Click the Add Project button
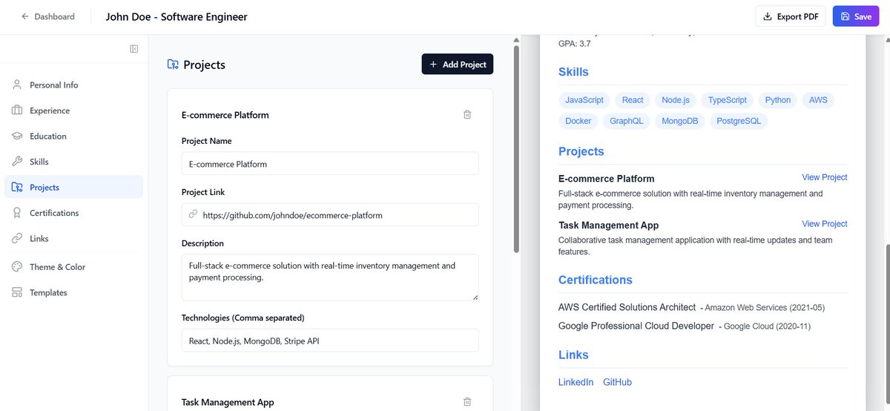Screen dimensions: 890x411 point(458,65)
